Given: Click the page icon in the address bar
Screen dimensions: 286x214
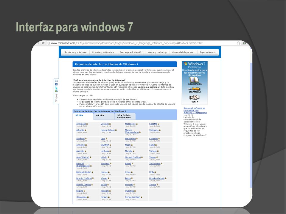Looking at the screenshot, I should point(49,43).
